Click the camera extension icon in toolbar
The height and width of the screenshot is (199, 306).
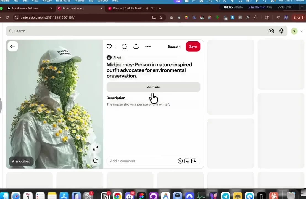point(171,18)
